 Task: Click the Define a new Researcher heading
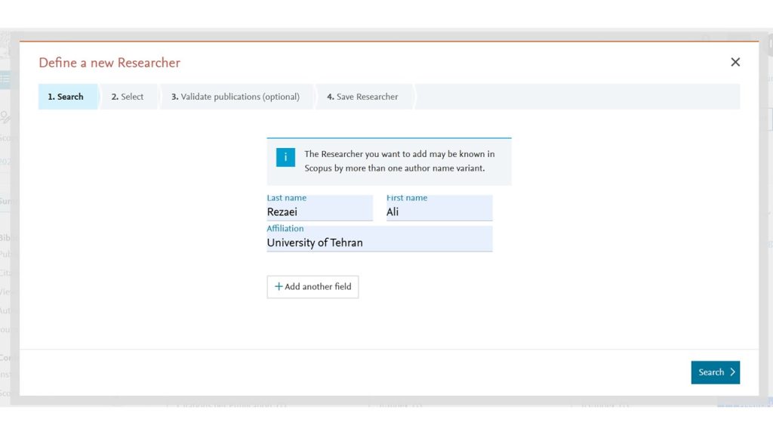click(x=109, y=63)
